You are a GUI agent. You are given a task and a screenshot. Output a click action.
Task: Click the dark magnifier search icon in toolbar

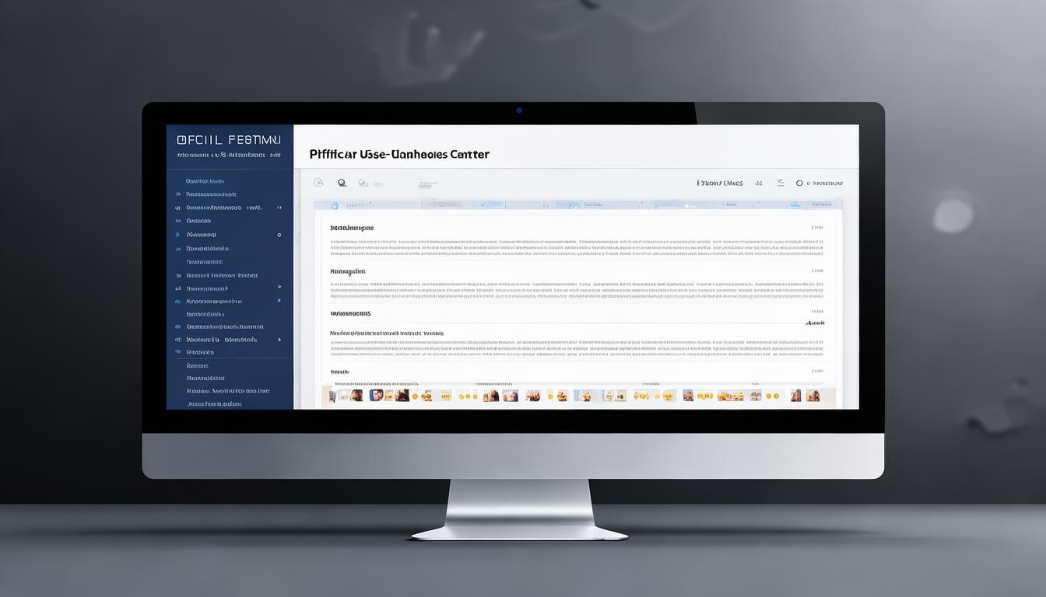pos(342,183)
